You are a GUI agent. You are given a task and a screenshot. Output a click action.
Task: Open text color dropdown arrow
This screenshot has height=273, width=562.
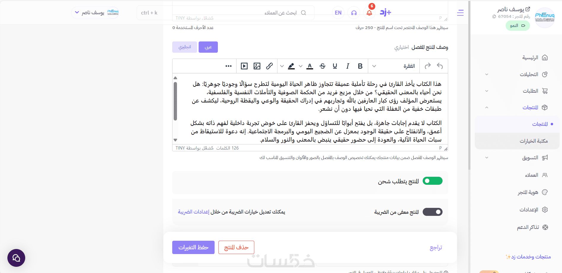point(301,66)
